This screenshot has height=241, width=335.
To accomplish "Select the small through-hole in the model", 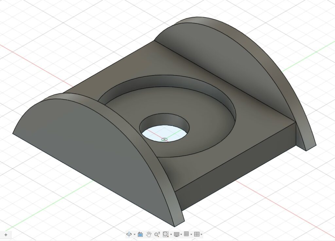I will tap(164, 128).
